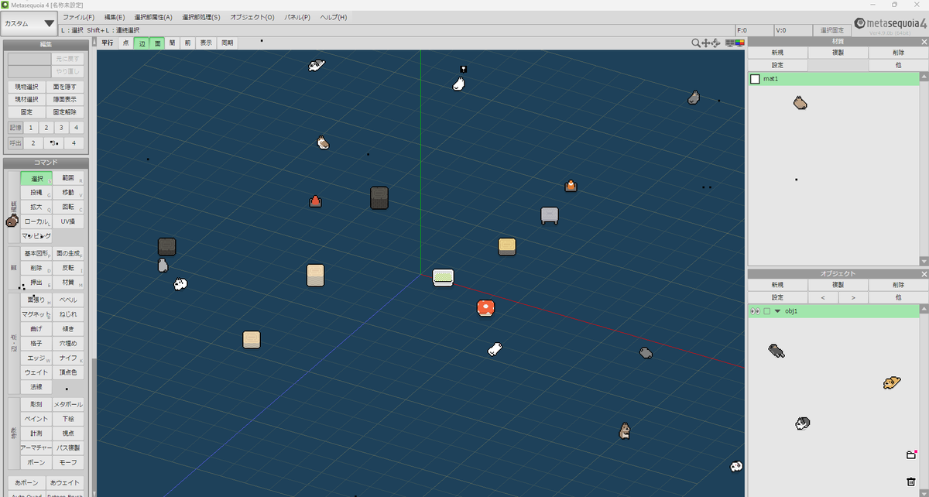Viewport: 929px width, 497px height.
Task: Click the material list scroll-down arrow
Action: coord(924,261)
